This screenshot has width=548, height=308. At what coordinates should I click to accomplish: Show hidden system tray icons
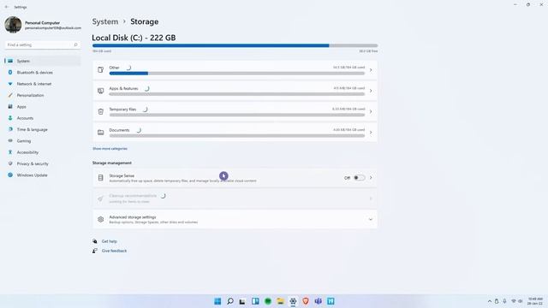(x=489, y=301)
